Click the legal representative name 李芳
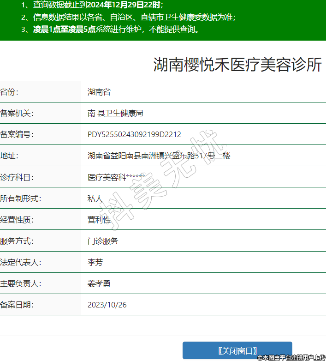 (x=95, y=262)
